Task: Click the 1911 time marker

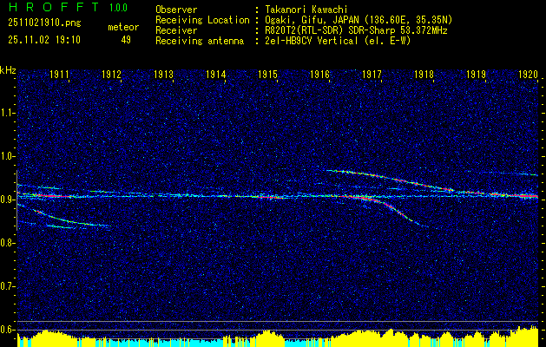Action: click(59, 75)
